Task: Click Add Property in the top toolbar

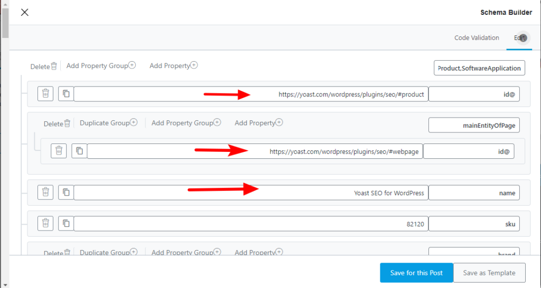Action: coord(173,66)
